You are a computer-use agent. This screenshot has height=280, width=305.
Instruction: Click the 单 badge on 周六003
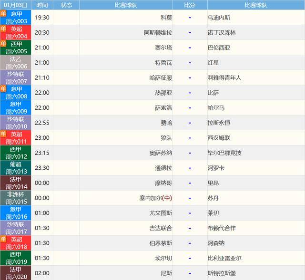tap(3, 13)
